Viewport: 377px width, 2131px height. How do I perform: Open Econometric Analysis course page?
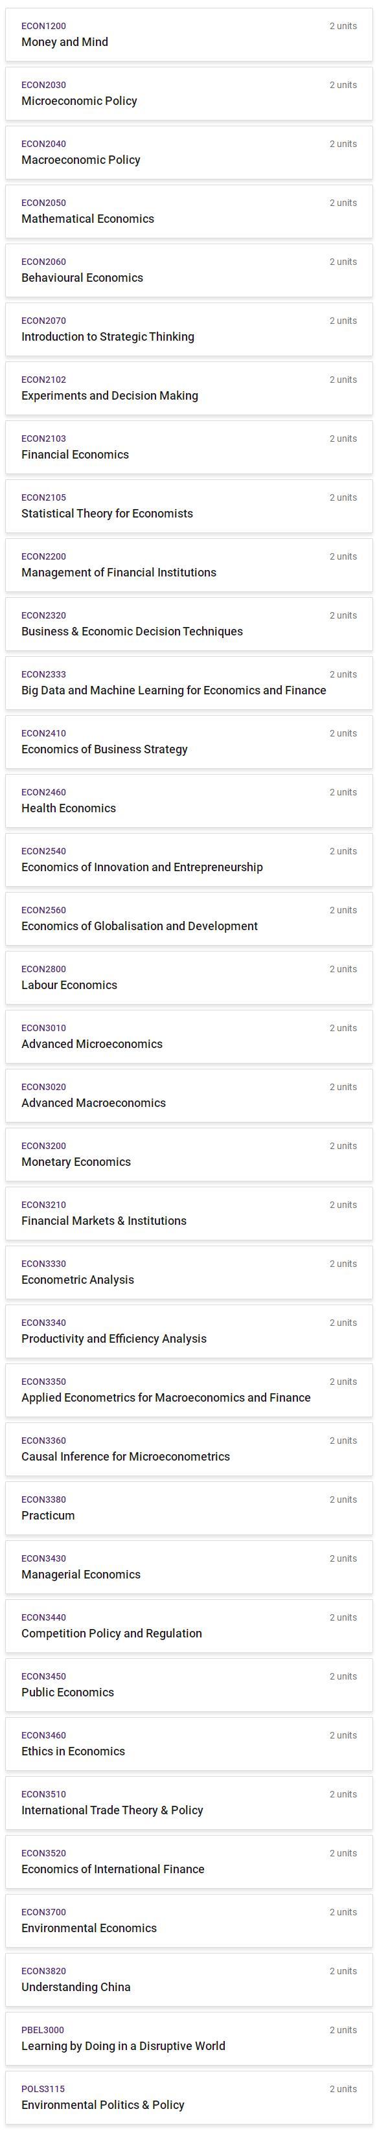pos(188,1272)
